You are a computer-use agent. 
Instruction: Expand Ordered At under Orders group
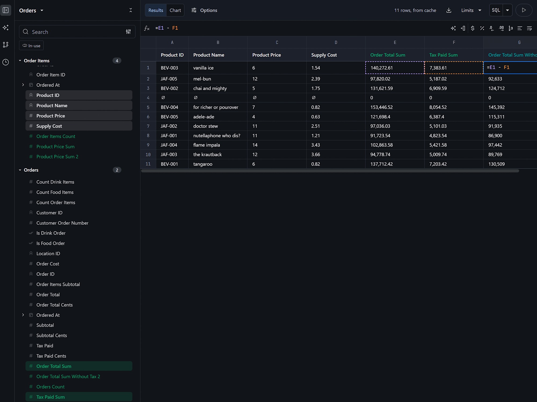[x=23, y=315]
